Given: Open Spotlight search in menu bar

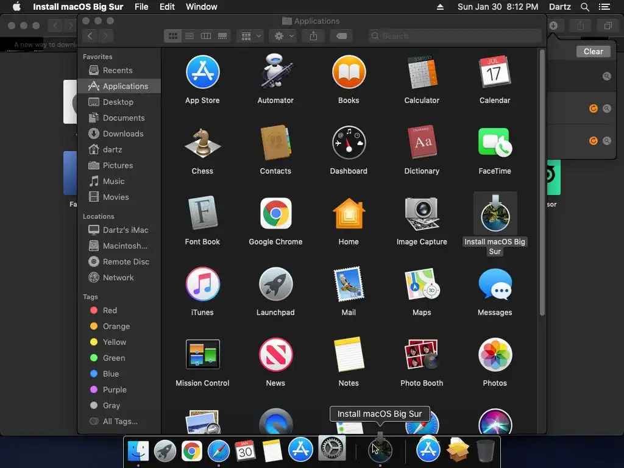Looking at the screenshot, I should (584, 7).
